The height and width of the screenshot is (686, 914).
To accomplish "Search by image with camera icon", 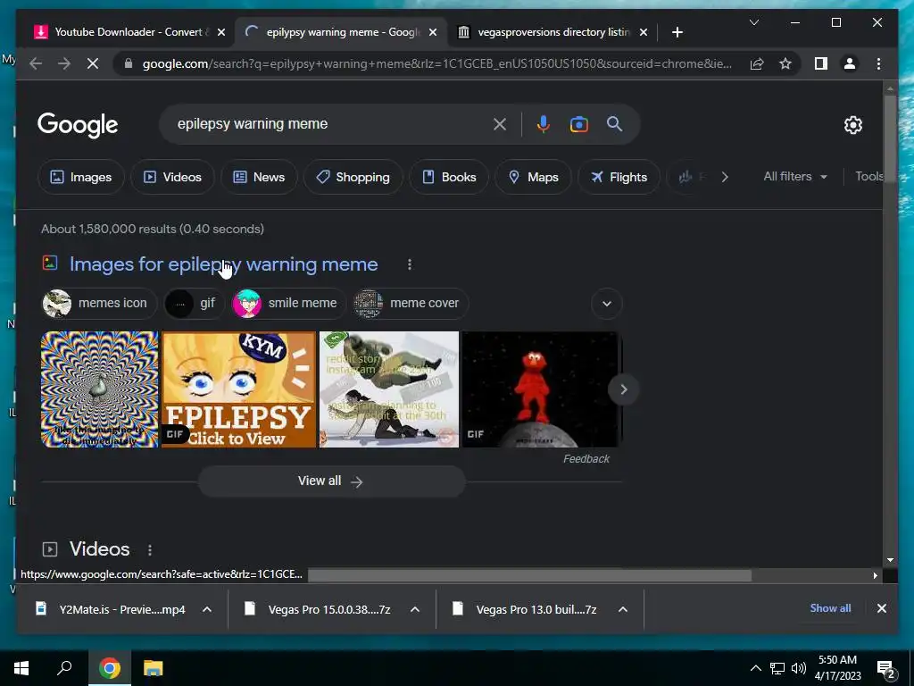I will point(578,124).
